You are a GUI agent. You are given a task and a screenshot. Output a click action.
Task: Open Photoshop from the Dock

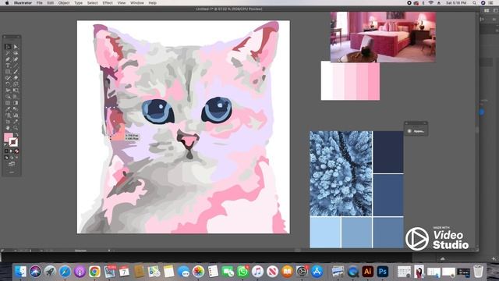point(383,271)
